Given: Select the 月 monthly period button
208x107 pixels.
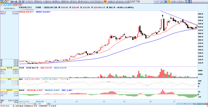Looking at the screenshot, I should click(x=34, y=10).
